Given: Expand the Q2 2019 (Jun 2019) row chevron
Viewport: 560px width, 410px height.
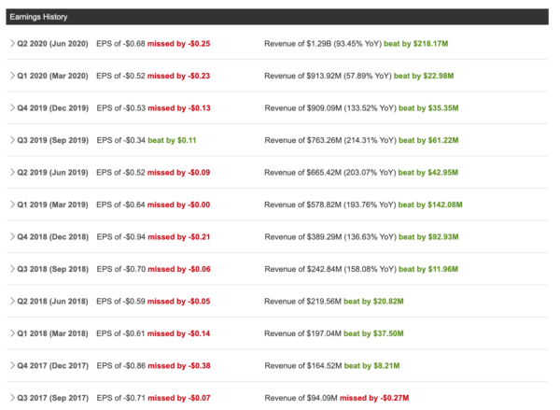Looking at the screenshot, I should tap(12, 172).
